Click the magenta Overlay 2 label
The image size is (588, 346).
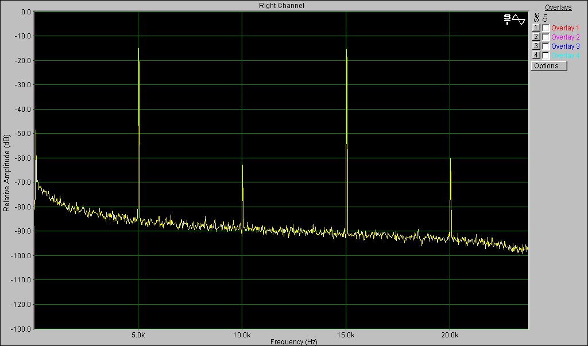pyautogui.click(x=565, y=37)
